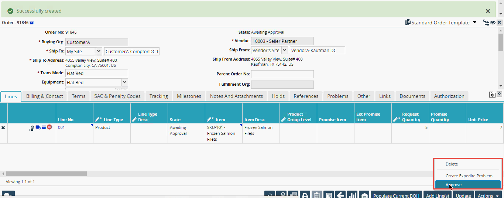This screenshot has height=198, width=504.
Task: Click the lines grid horizontal scrollbar
Action: (47, 174)
